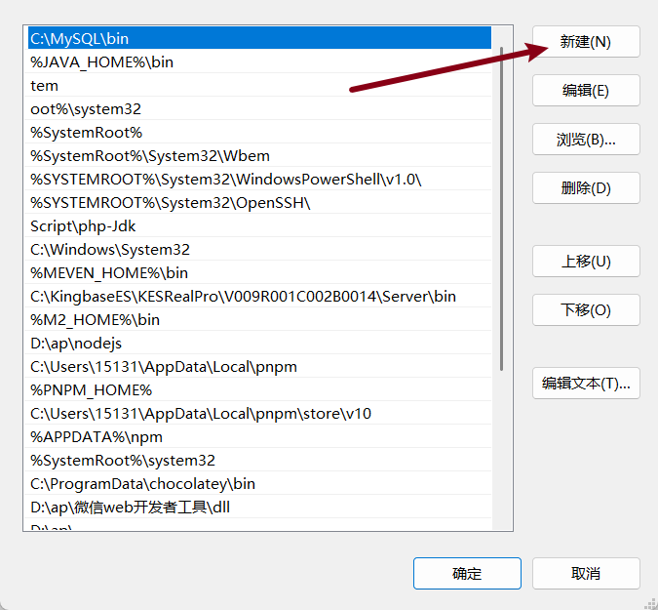The height and width of the screenshot is (610, 658).
Task: Select the WindowsPowerShell\v1.0\ path entry
Action: point(226,180)
